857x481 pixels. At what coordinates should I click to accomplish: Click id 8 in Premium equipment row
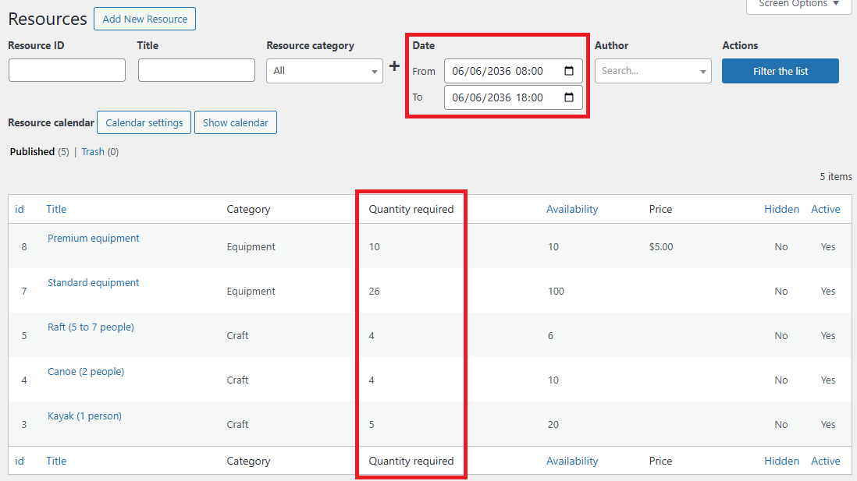tap(24, 247)
